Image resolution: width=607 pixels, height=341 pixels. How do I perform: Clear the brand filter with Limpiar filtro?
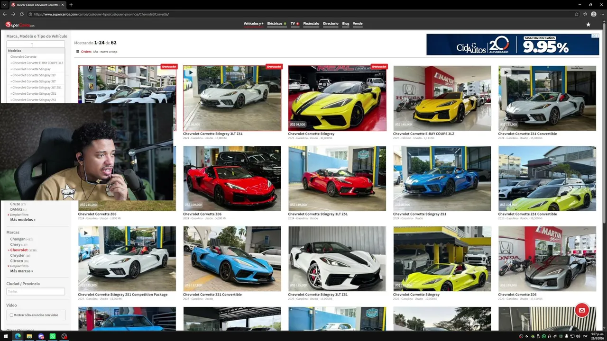pyautogui.click(x=19, y=266)
